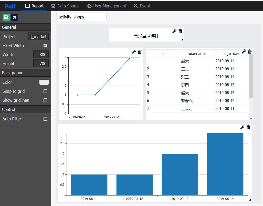Screen dimensions: 263x206
Task: Click the 2019-08-14 bar in the bar chart
Action: [225, 164]
